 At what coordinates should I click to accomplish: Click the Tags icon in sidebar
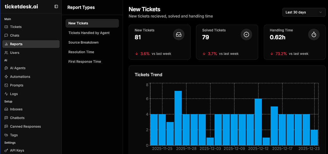click(6, 135)
